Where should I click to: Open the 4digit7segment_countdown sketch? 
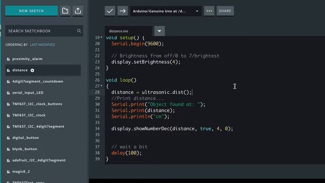(38, 81)
